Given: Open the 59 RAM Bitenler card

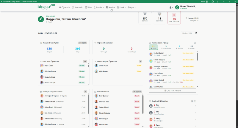Looking at the screenshot, I should [x=174, y=18].
